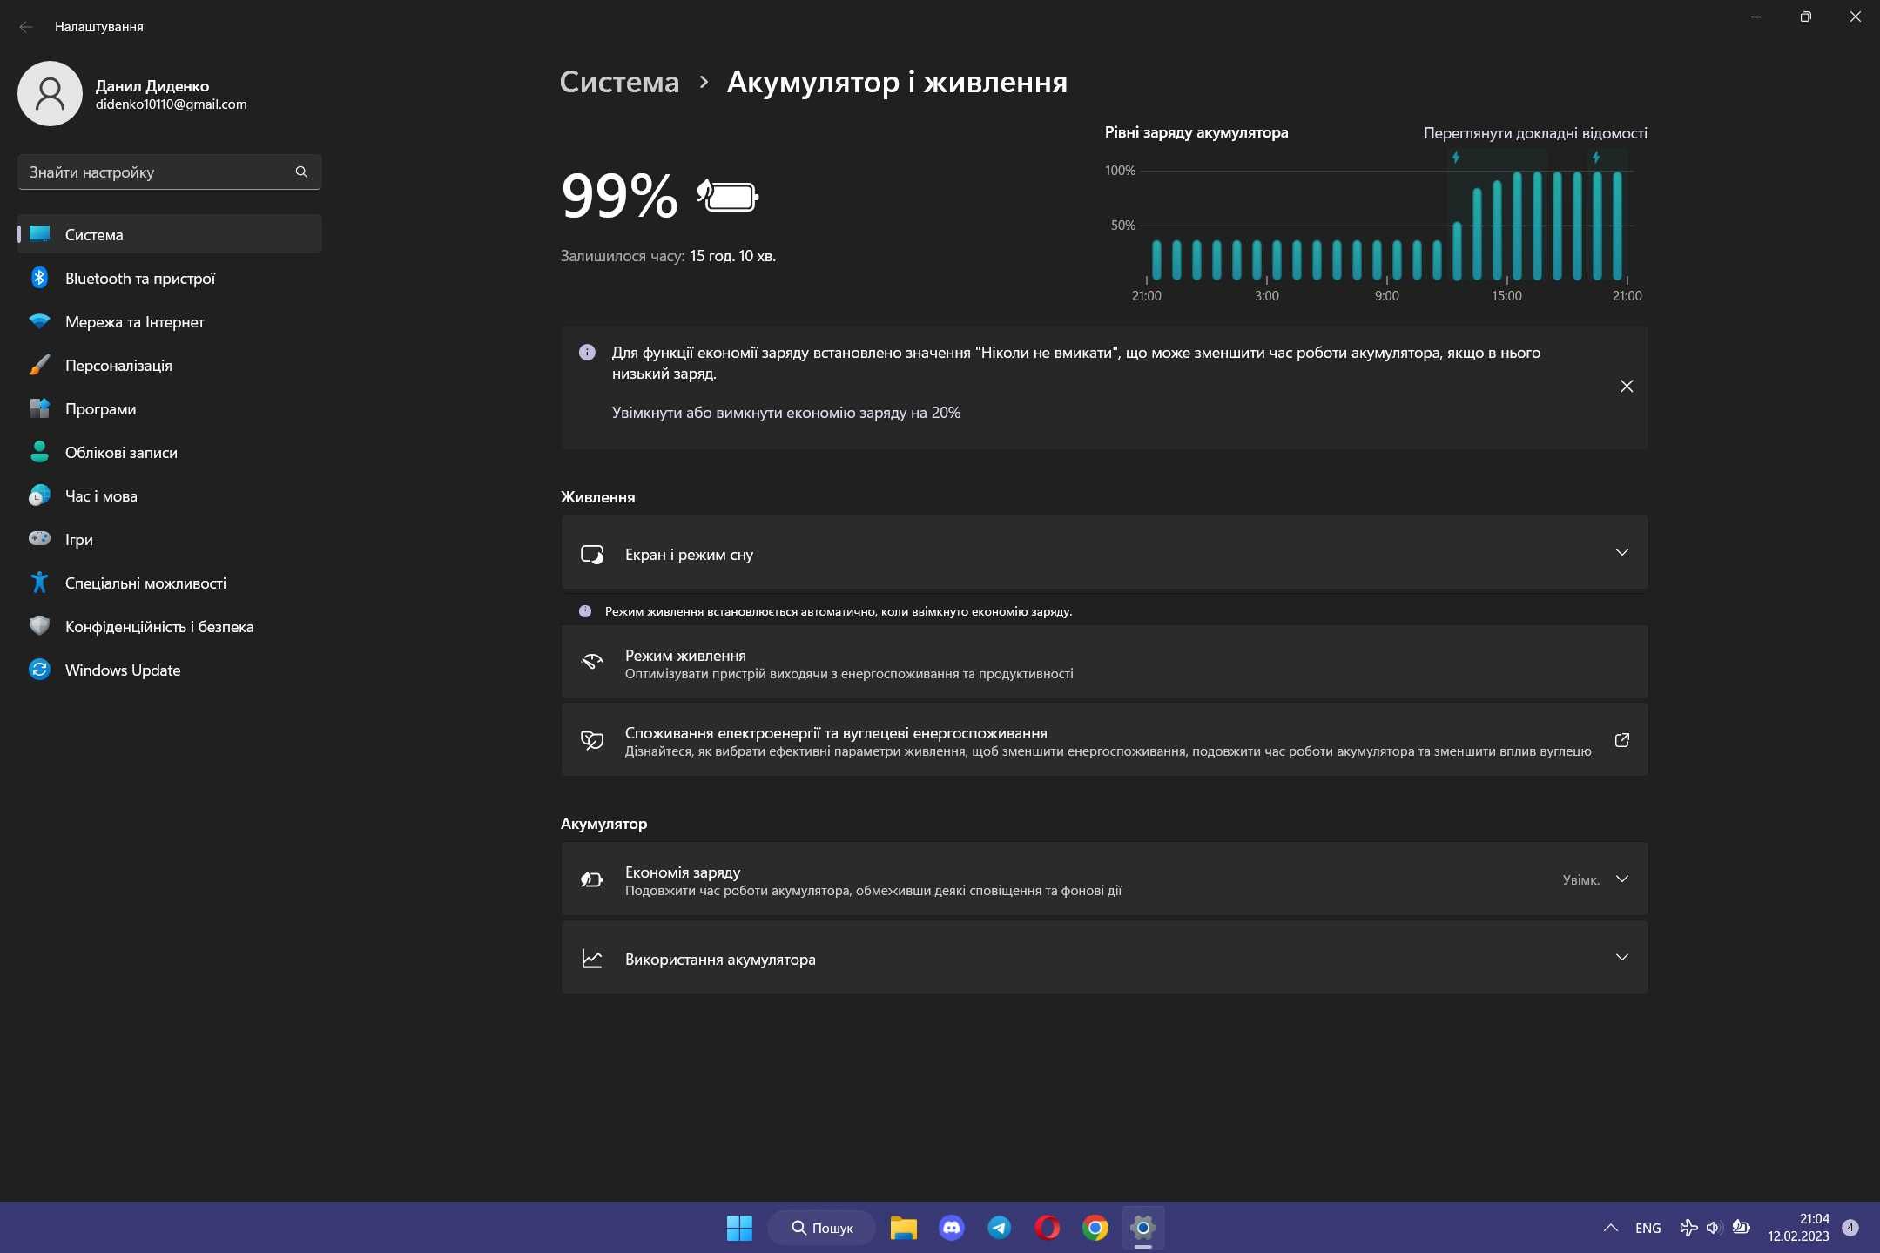Click the shield privacy icon

39,626
